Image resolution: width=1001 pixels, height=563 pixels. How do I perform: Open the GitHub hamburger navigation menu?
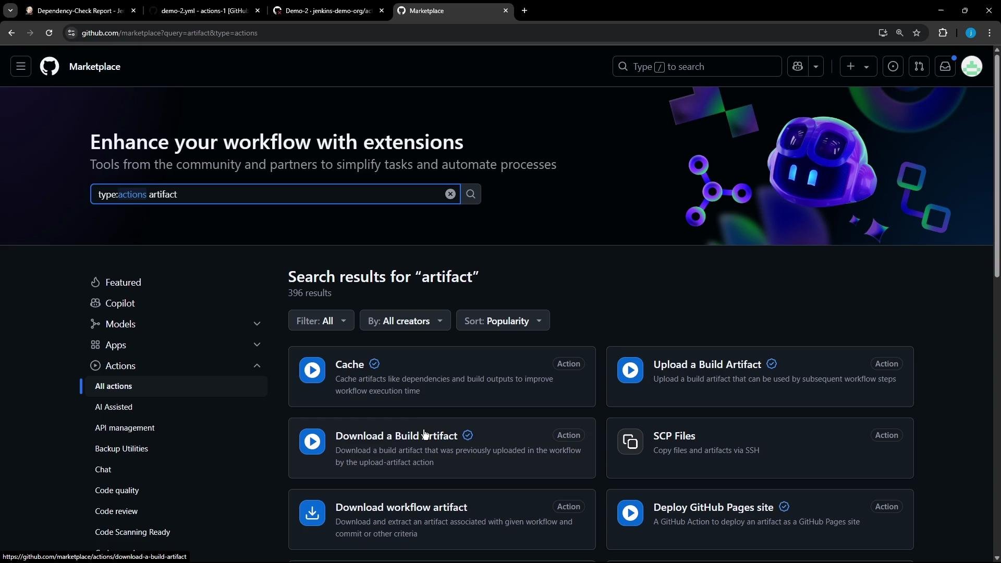(x=21, y=67)
